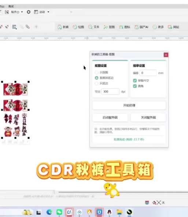Click the align-and-distribute toolbar icon
Image resolution: width=188 pixels, height=217 pixels.
click(14, 27)
